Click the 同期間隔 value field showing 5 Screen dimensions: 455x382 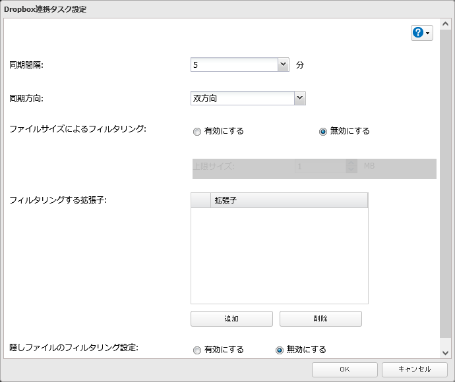(235, 65)
